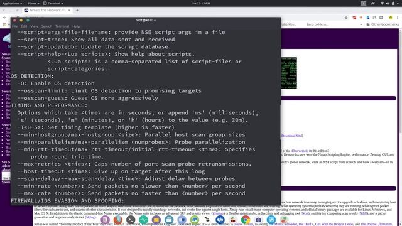
Task: Open the blue TeamViewer-style dock icon
Action: click(x=220, y=220)
